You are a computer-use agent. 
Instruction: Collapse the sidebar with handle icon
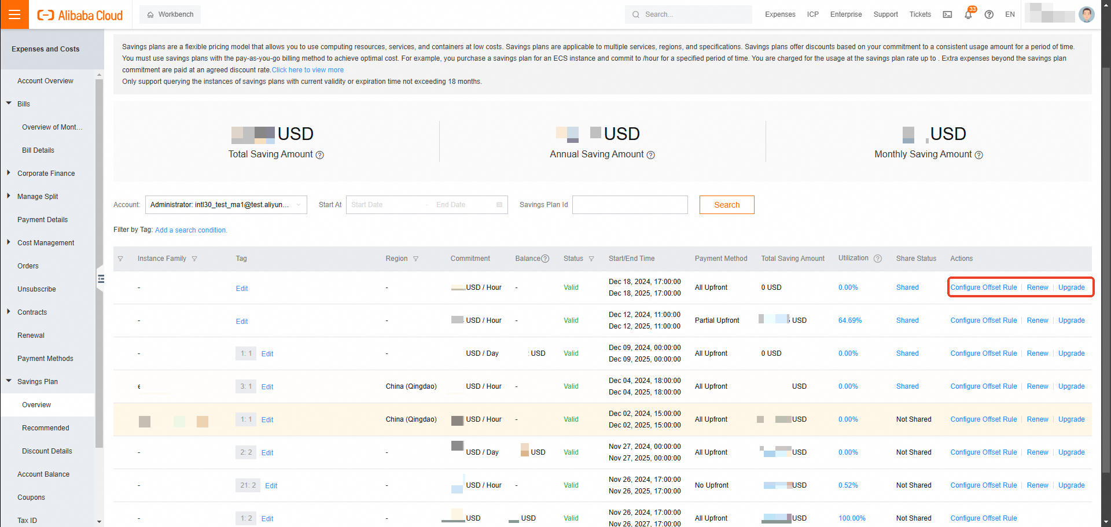click(101, 279)
